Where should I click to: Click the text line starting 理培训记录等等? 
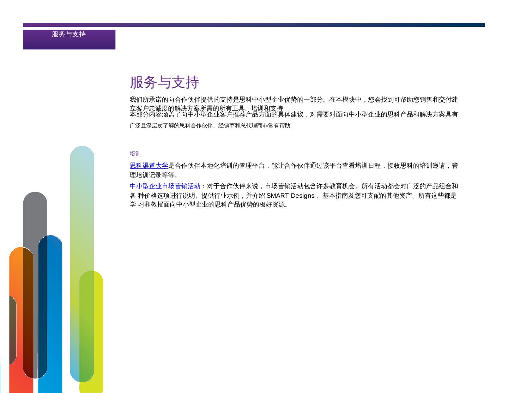click(155, 175)
